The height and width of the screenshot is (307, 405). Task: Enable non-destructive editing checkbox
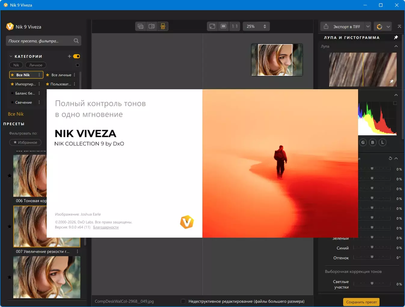click(x=183, y=301)
